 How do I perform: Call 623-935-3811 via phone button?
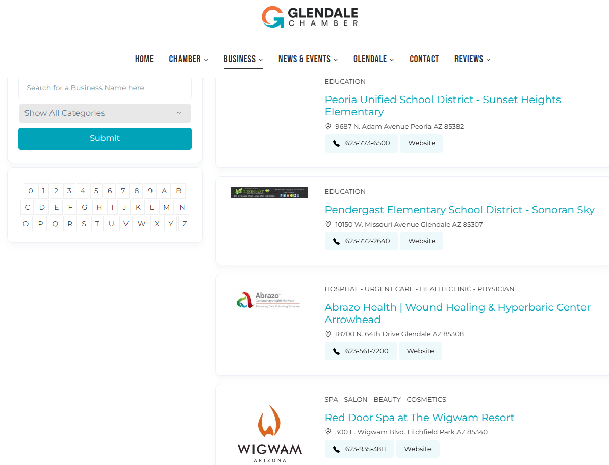point(359,449)
